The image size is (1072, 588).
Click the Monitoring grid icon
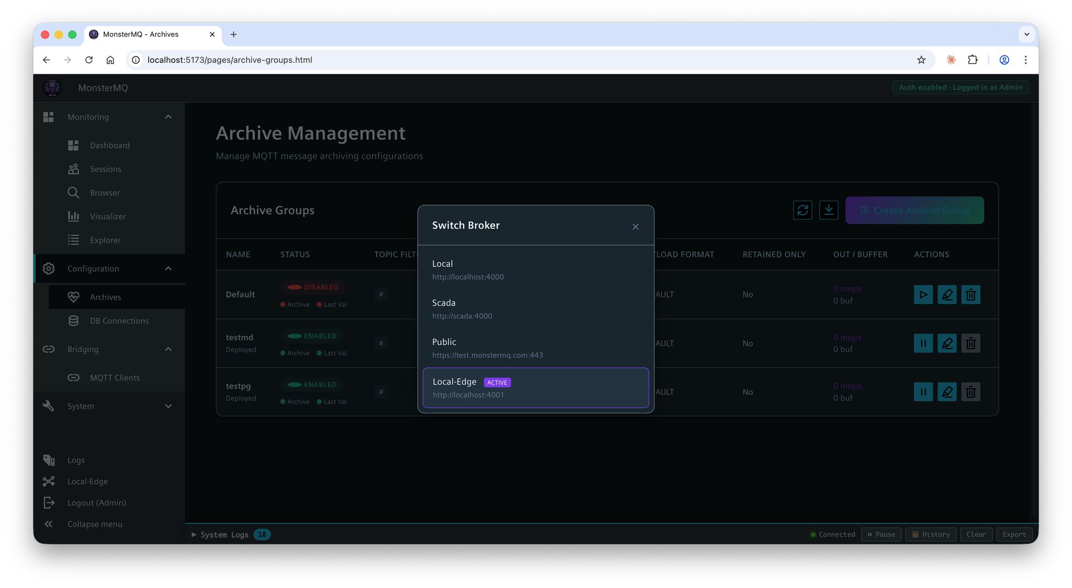point(49,117)
